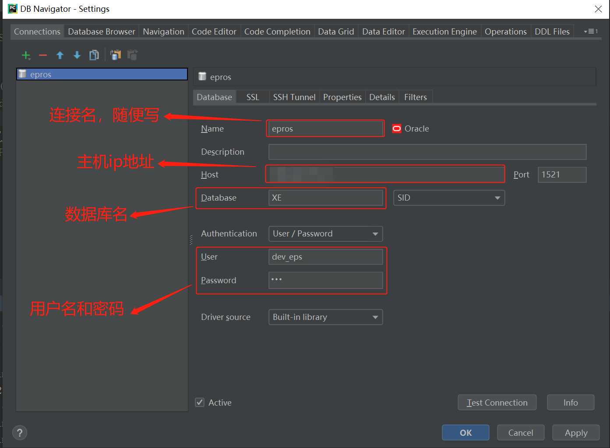Open the help question mark button
The image size is (610, 448).
click(x=19, y=433)
